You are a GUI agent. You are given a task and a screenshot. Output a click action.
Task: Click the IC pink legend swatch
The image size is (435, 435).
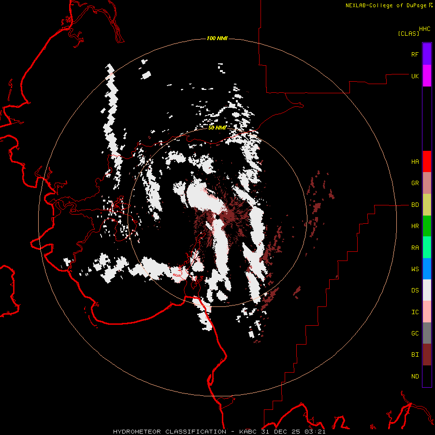pyautogui.click(x=427, y=312)
